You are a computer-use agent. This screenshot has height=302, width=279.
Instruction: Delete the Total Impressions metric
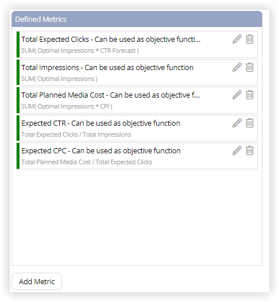250,67
